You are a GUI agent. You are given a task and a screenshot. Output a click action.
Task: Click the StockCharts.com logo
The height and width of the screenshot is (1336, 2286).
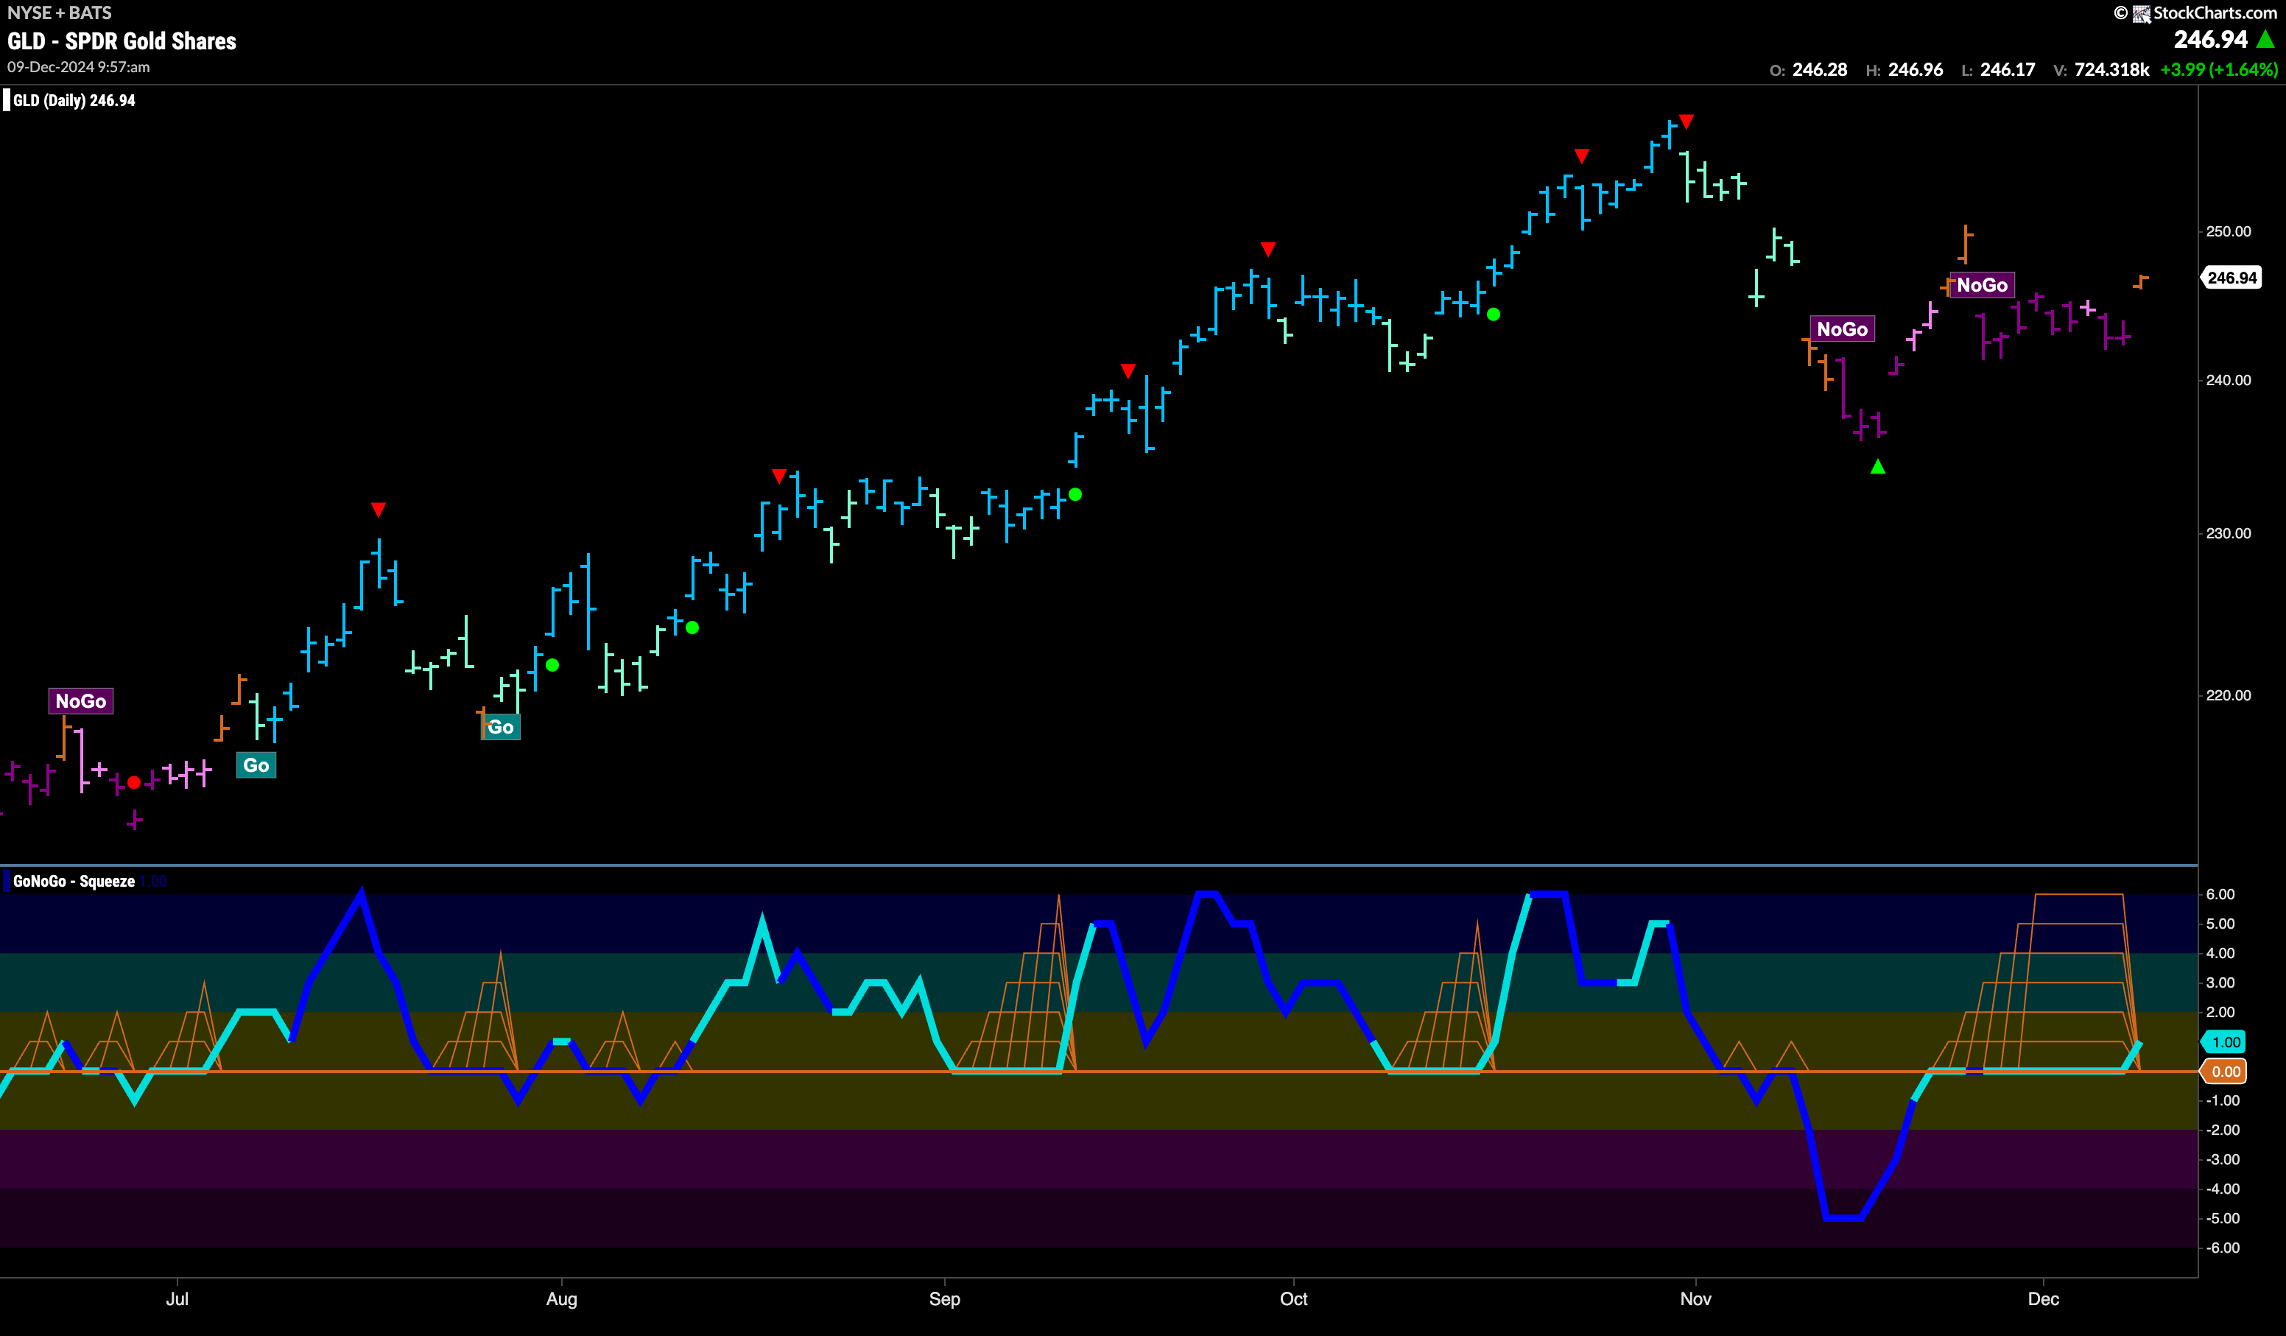coord(2204,13)
